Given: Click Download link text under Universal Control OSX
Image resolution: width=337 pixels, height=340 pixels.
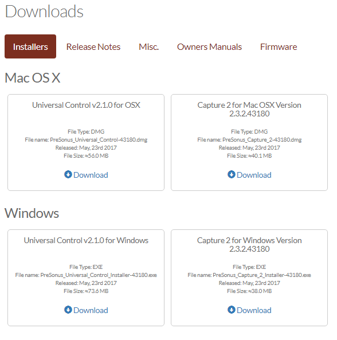Looking at the screenshot, I should 91,175.
